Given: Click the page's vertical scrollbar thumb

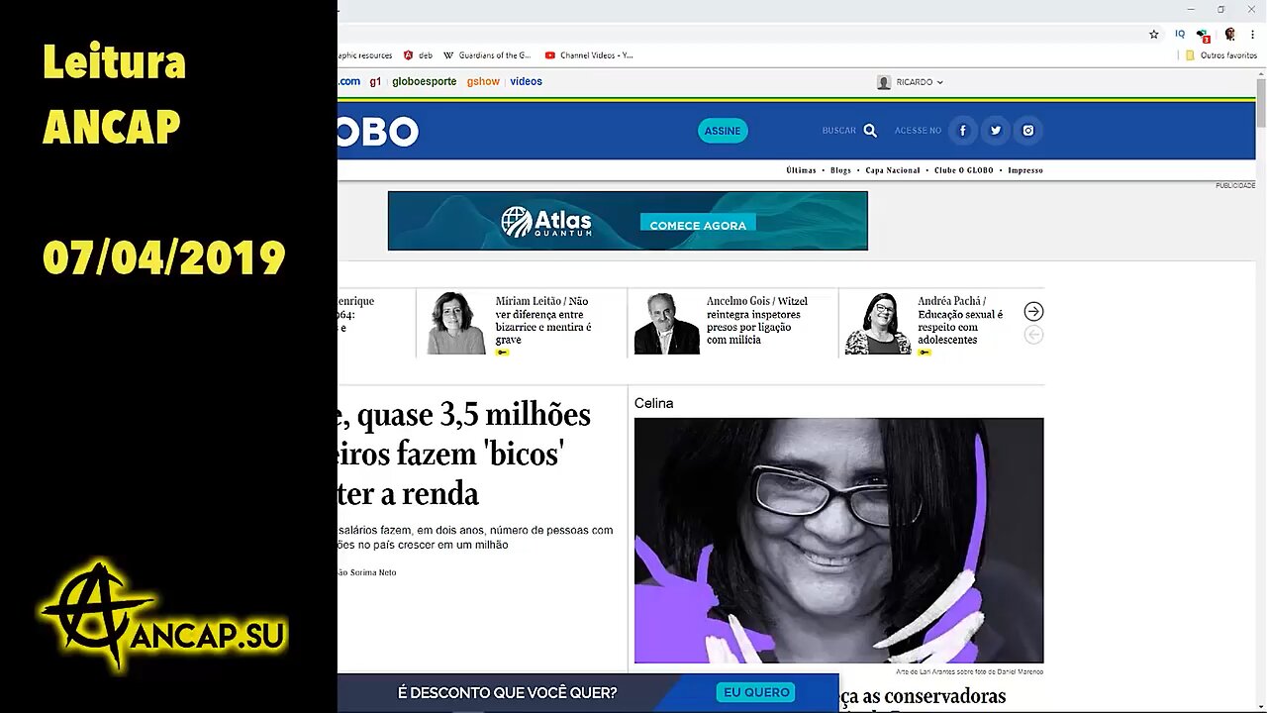Looking at the screenshot, I should pos(1261,102).
